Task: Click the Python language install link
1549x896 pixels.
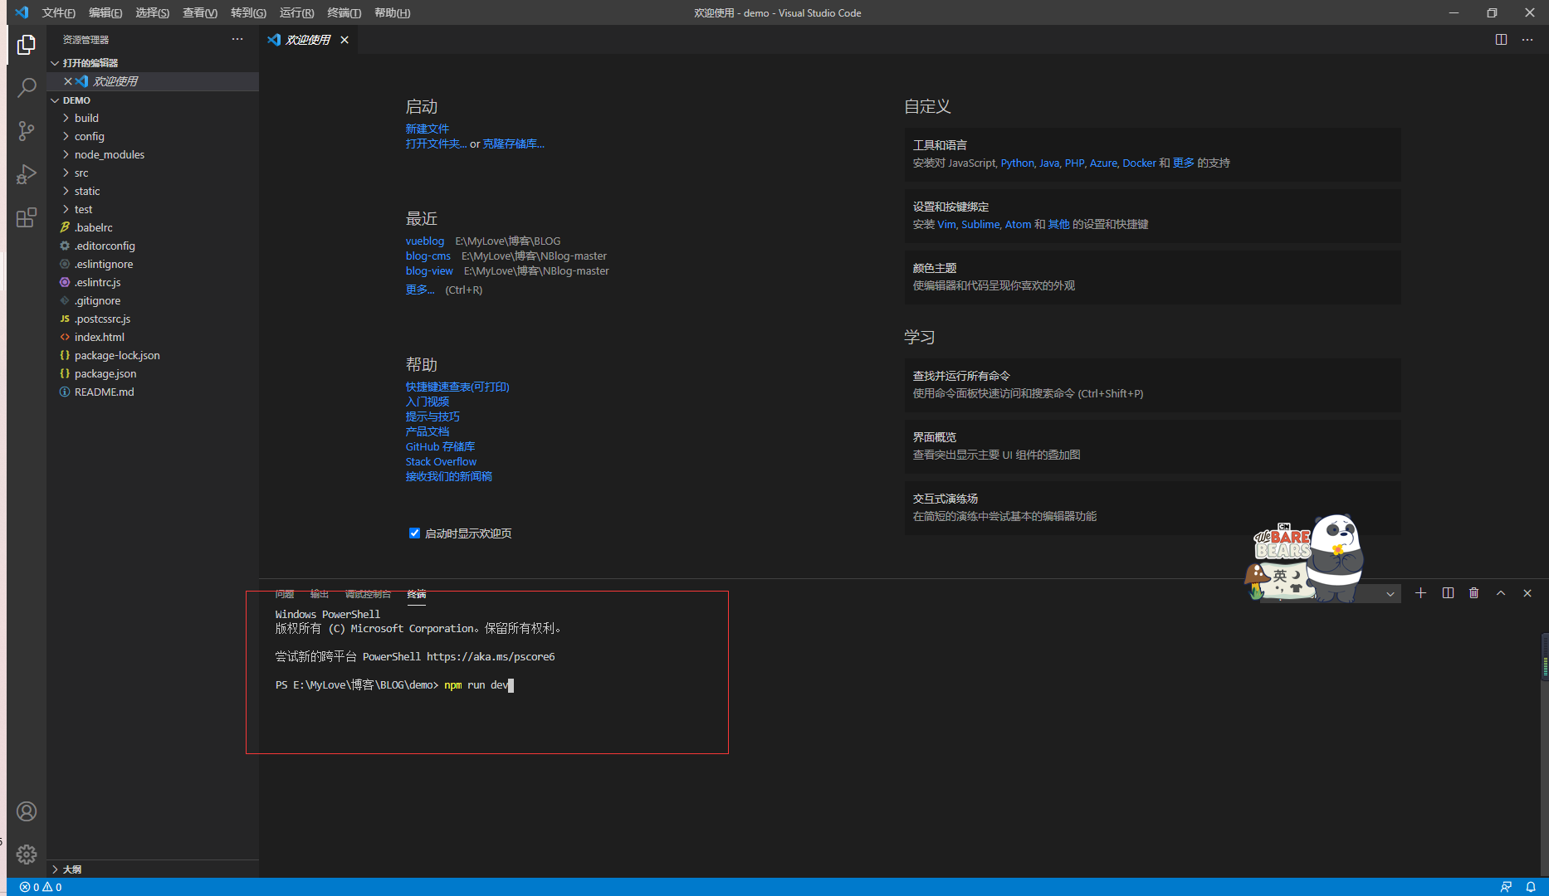Action: 1018,163
